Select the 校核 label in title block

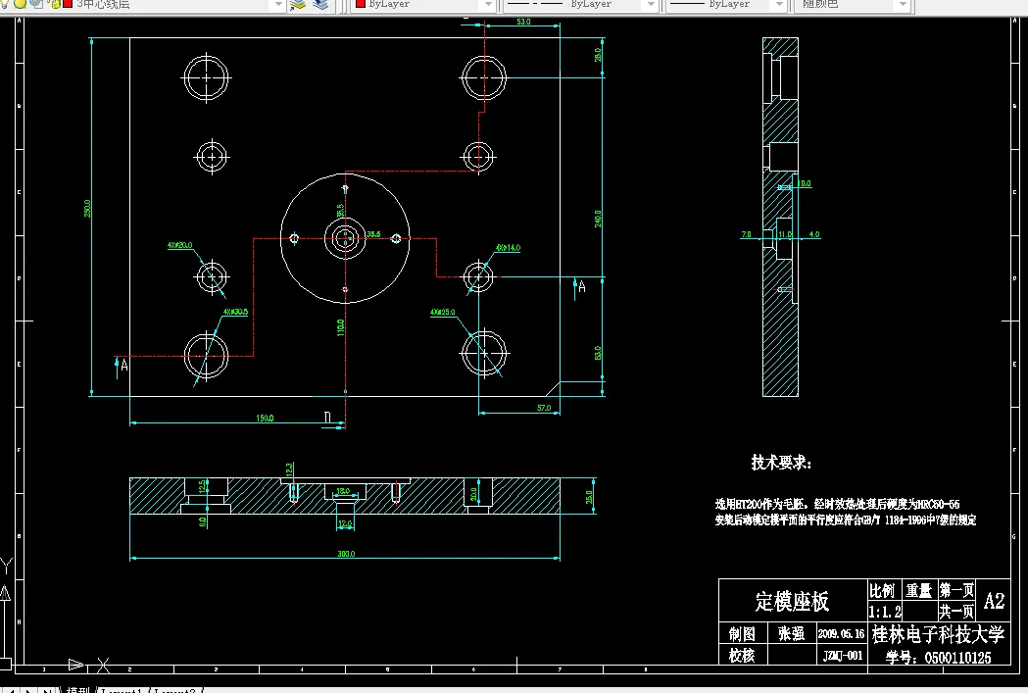pos(742,656)
